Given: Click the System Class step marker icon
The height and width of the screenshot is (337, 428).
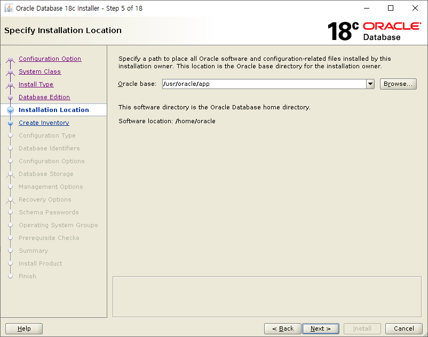Looking at the screenshot, I should click(10, 72).
